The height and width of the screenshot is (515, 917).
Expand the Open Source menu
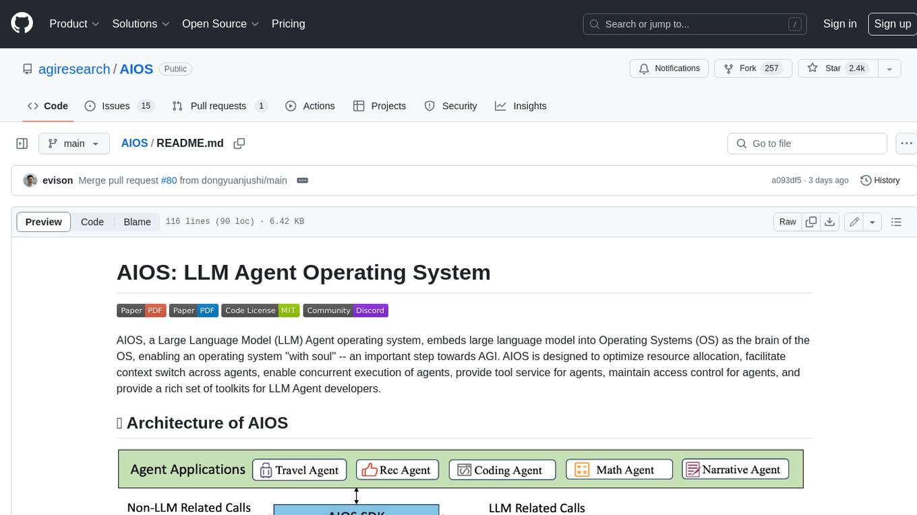pyautogui.click(x=220, y=24)
